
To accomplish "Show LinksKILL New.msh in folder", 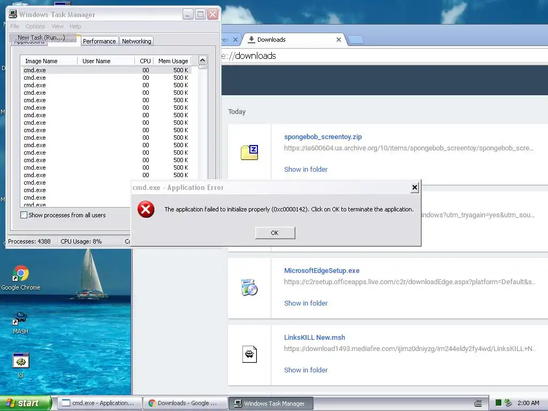I will click(x=306, y=370).
